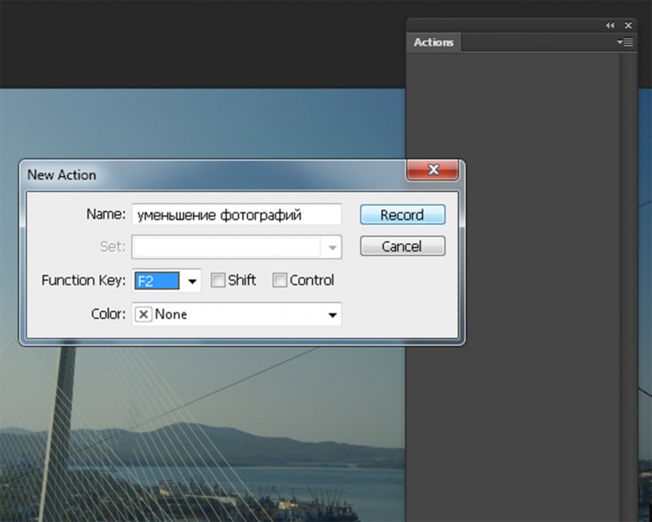Open the Color dropdown arrow
The width and height of the screenshot is (652, 522).
point(333,314)
